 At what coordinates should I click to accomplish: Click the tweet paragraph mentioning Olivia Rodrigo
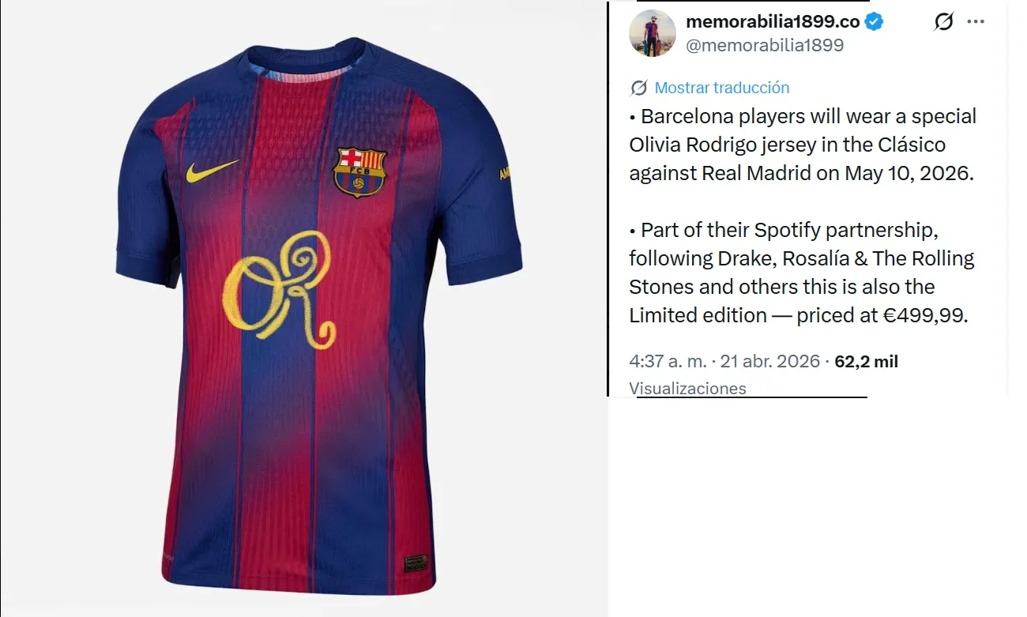pos(802,145)
